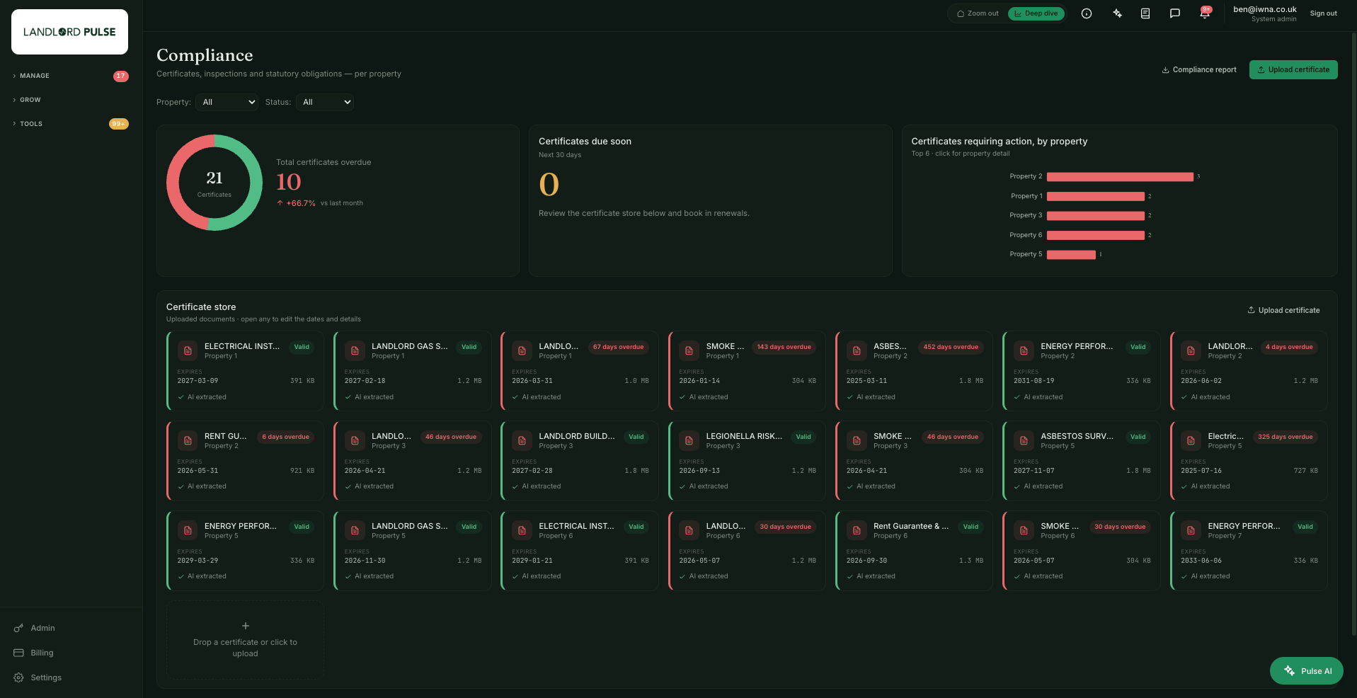Open Settings gear in sidebar

coord(18,677)
